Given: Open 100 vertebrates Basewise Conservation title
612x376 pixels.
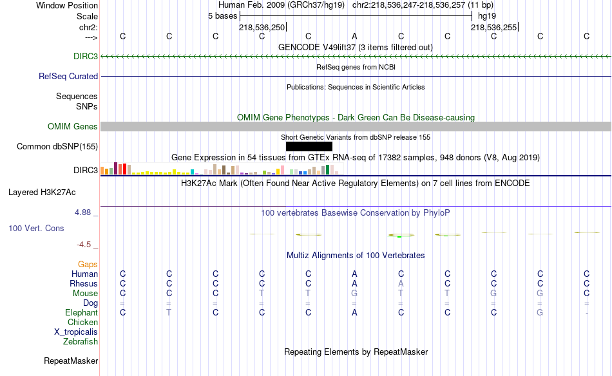Looking at the screenshot, I should pos(356,213).
